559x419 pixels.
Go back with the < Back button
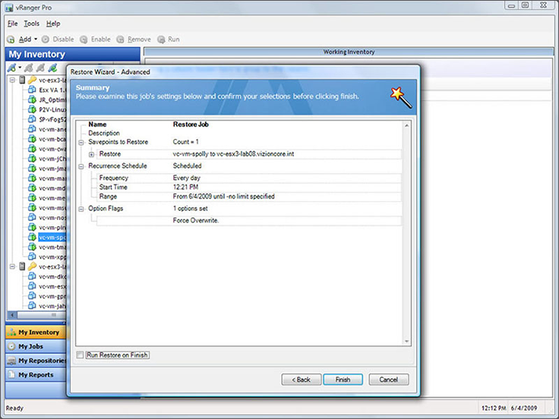click(302, 380)
